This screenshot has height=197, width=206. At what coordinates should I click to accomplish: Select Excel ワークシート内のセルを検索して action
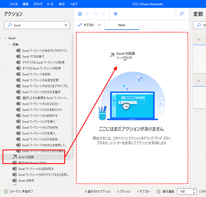pyautogui.click(x=42, y=145)
